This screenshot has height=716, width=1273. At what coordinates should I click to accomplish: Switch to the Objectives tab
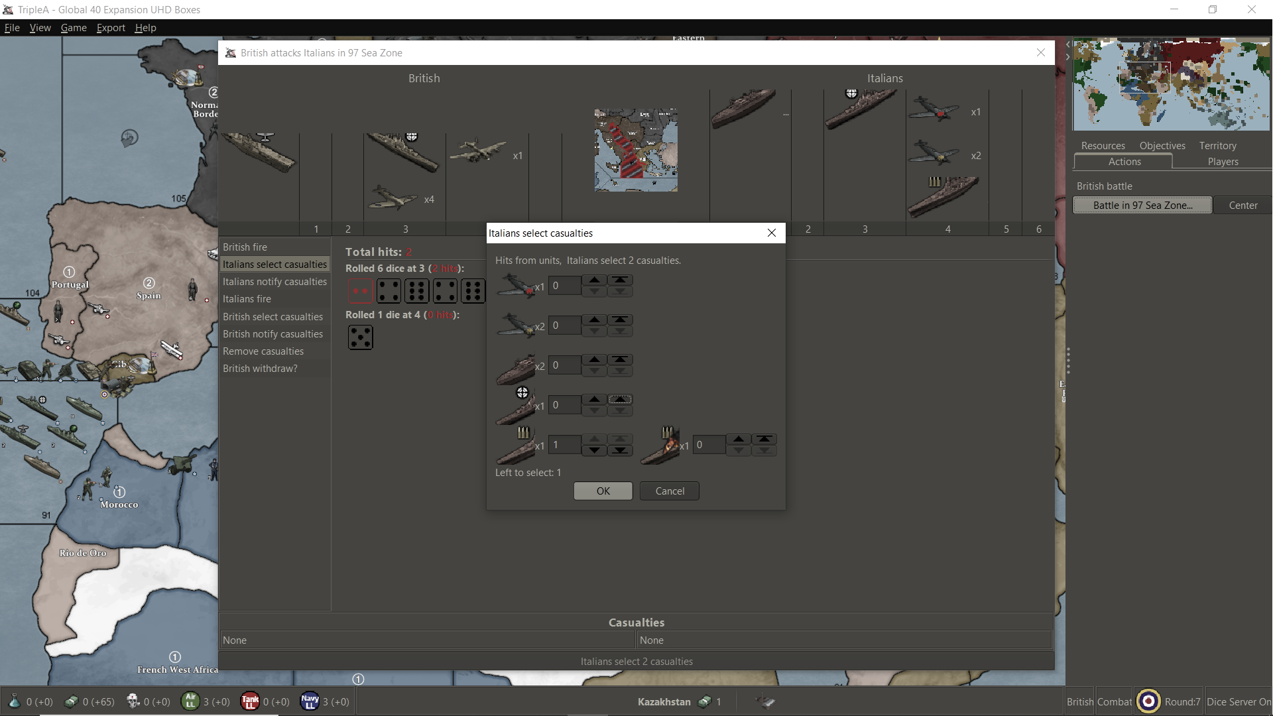(x=1162, y=146)
